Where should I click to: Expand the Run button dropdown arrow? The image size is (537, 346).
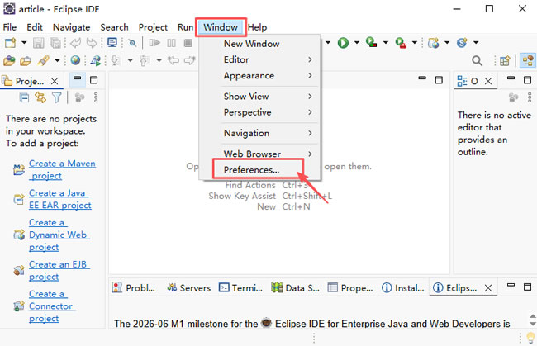coord(355,43)
